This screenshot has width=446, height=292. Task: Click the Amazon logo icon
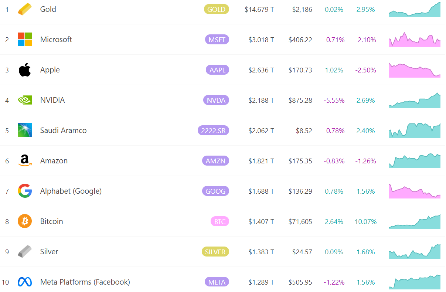point(25,161)
